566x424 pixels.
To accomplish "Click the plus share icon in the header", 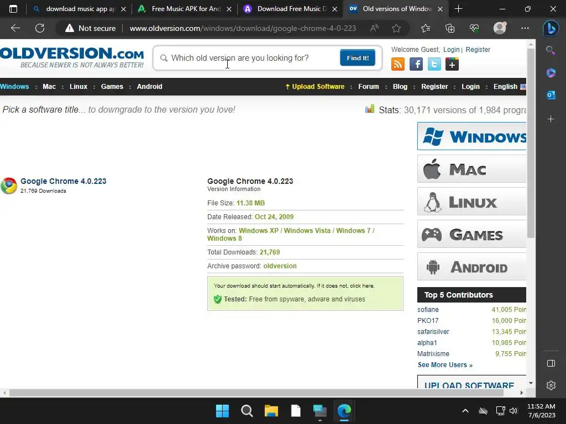I will 452,64.
